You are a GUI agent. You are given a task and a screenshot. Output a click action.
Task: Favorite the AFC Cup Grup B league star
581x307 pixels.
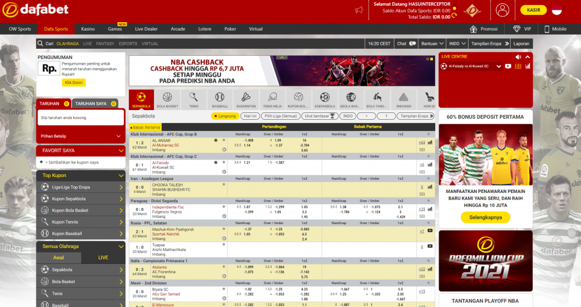pyautogui.click(x=429, y=134)
